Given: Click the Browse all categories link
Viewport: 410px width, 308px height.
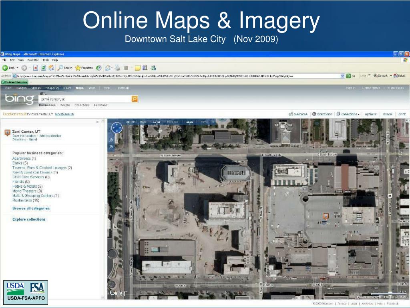Looking at the screenshot, I should click(31, 208).
